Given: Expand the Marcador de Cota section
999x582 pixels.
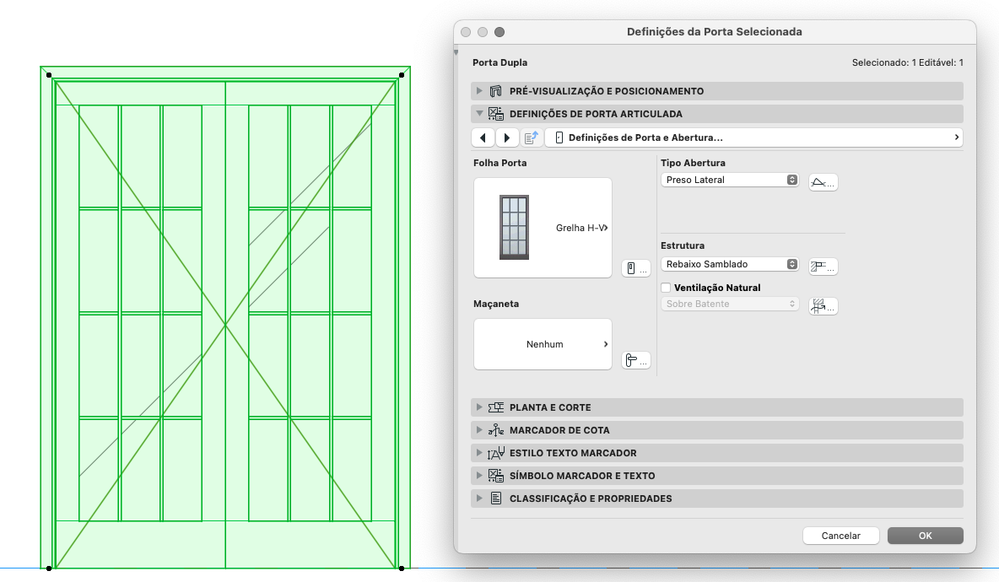Looking at the screenshot, I should [479, 430].
